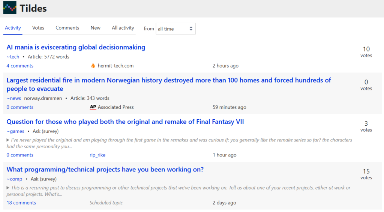Click 'Ask (survey)' label under ~games
The width and height of the screenshot is (384, 212).
click(46, 131)
